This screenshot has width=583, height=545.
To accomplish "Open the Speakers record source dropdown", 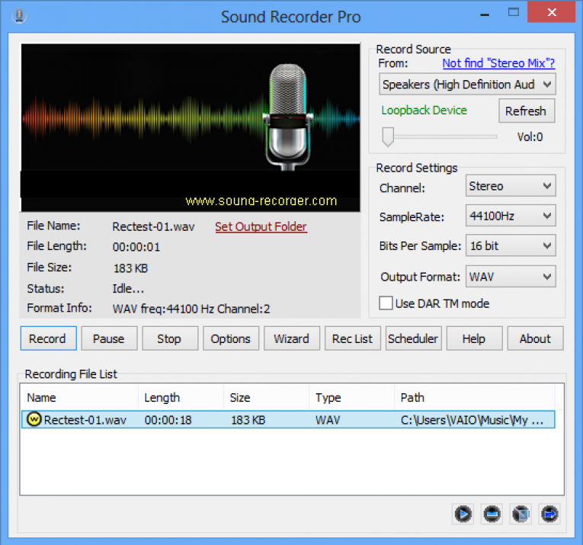I will [467, 85].
